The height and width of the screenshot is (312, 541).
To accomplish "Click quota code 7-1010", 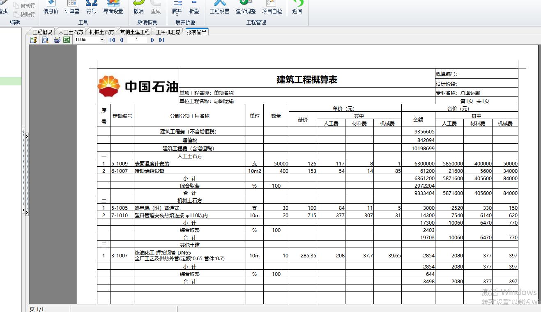I will (120, 215).
